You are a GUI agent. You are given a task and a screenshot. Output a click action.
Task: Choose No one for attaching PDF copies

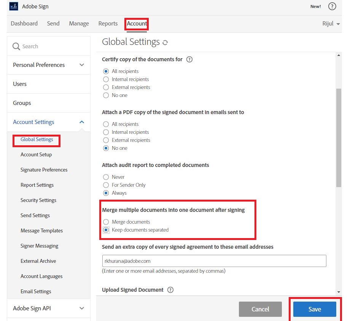pyautogui.click(x=106, y=148)
